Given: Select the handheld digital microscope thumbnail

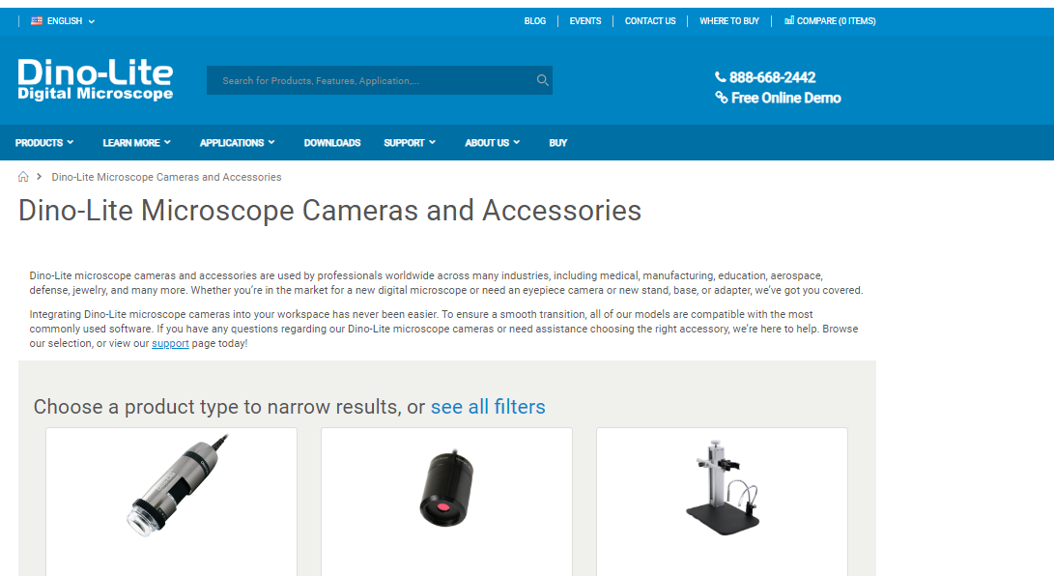Looking at the screenshot, I should (x=178, y=485).
